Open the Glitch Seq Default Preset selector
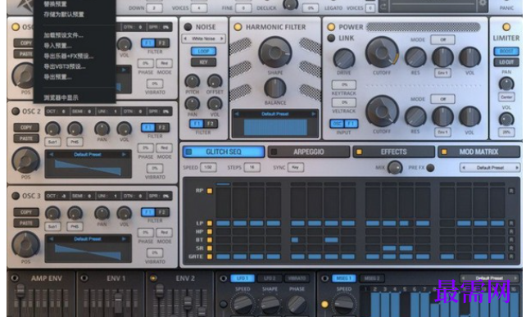Screen dimensions: 526x317 coord(490,167)
